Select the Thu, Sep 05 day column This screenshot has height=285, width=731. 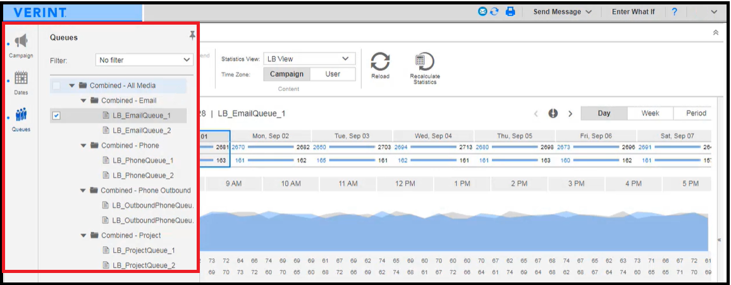pyautogui.click(x=515, y=136)
